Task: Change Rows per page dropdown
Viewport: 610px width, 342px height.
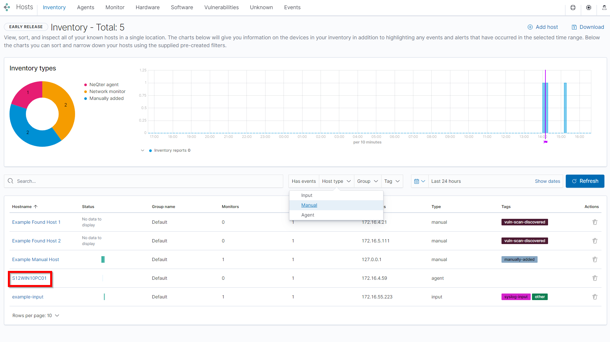Action: pos(36,315)
